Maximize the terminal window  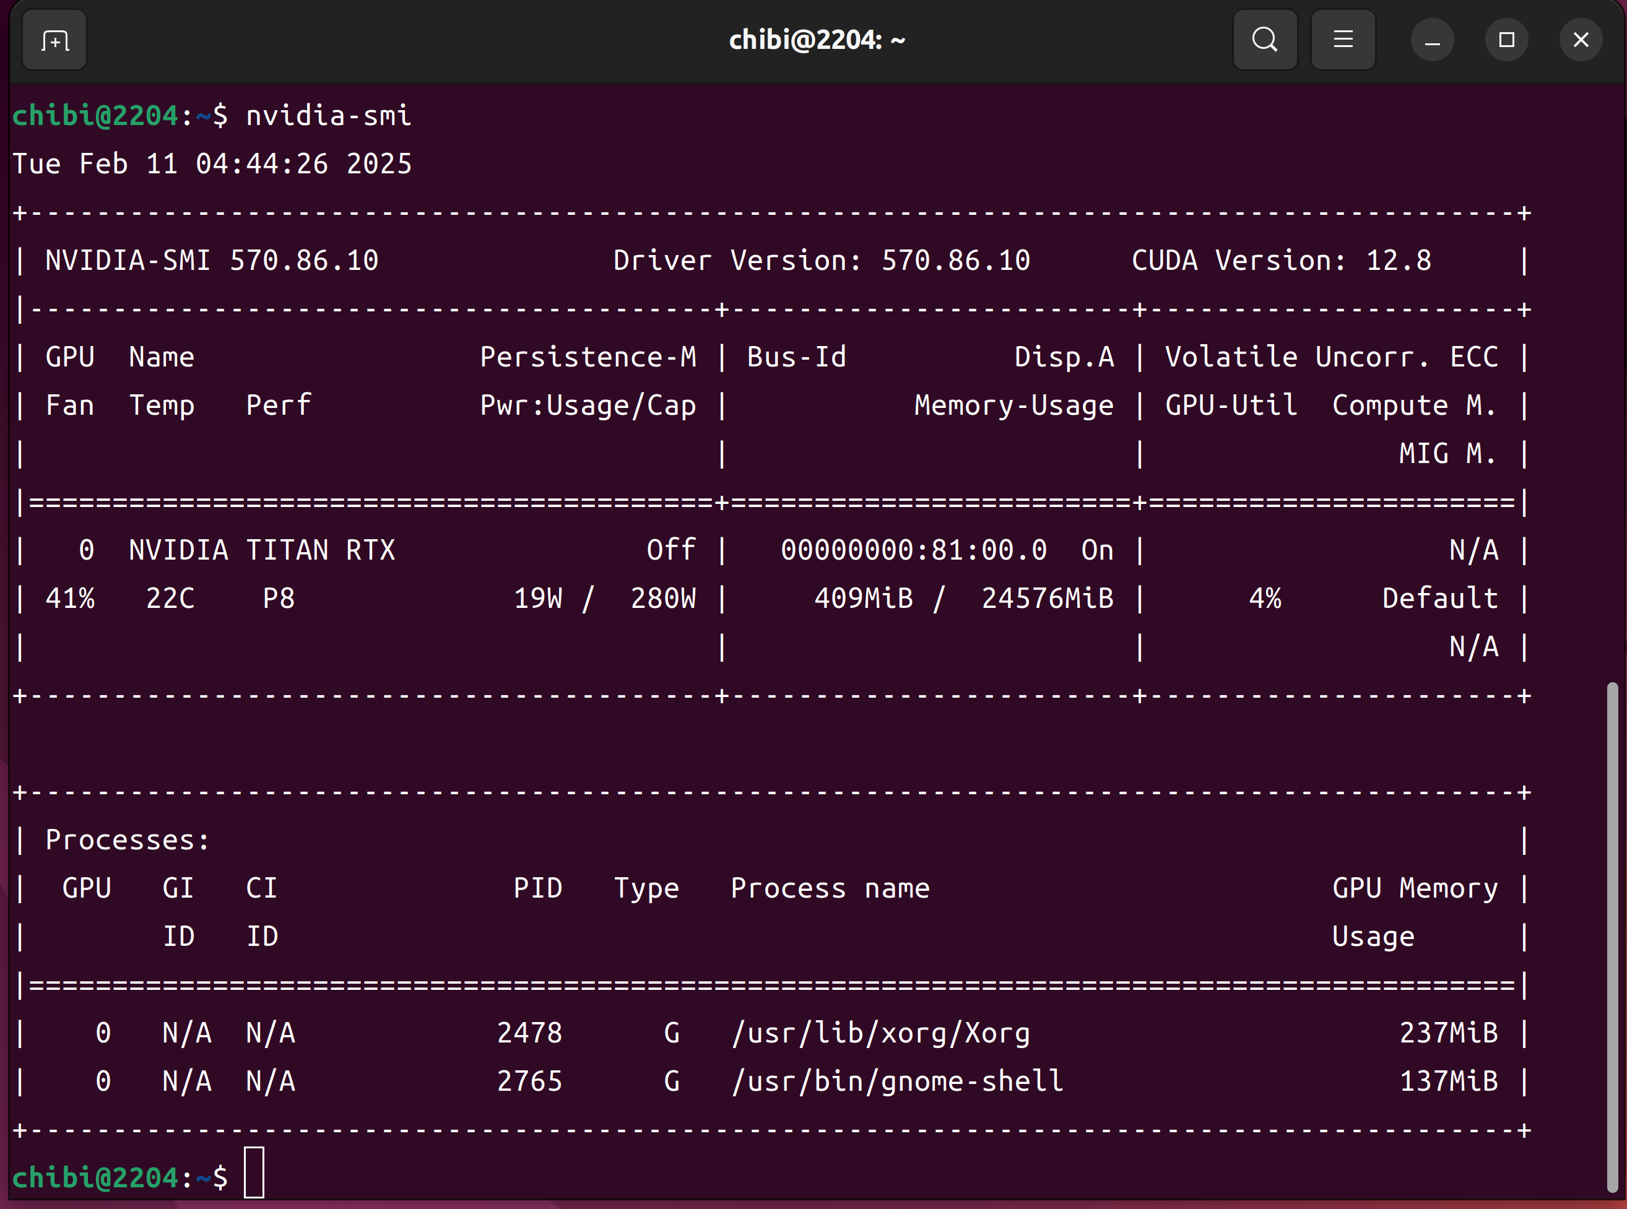(1506, 40)
